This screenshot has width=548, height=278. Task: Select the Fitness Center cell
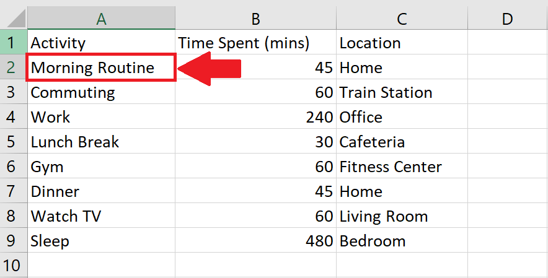pyautogui.click(x=402, y=166)
